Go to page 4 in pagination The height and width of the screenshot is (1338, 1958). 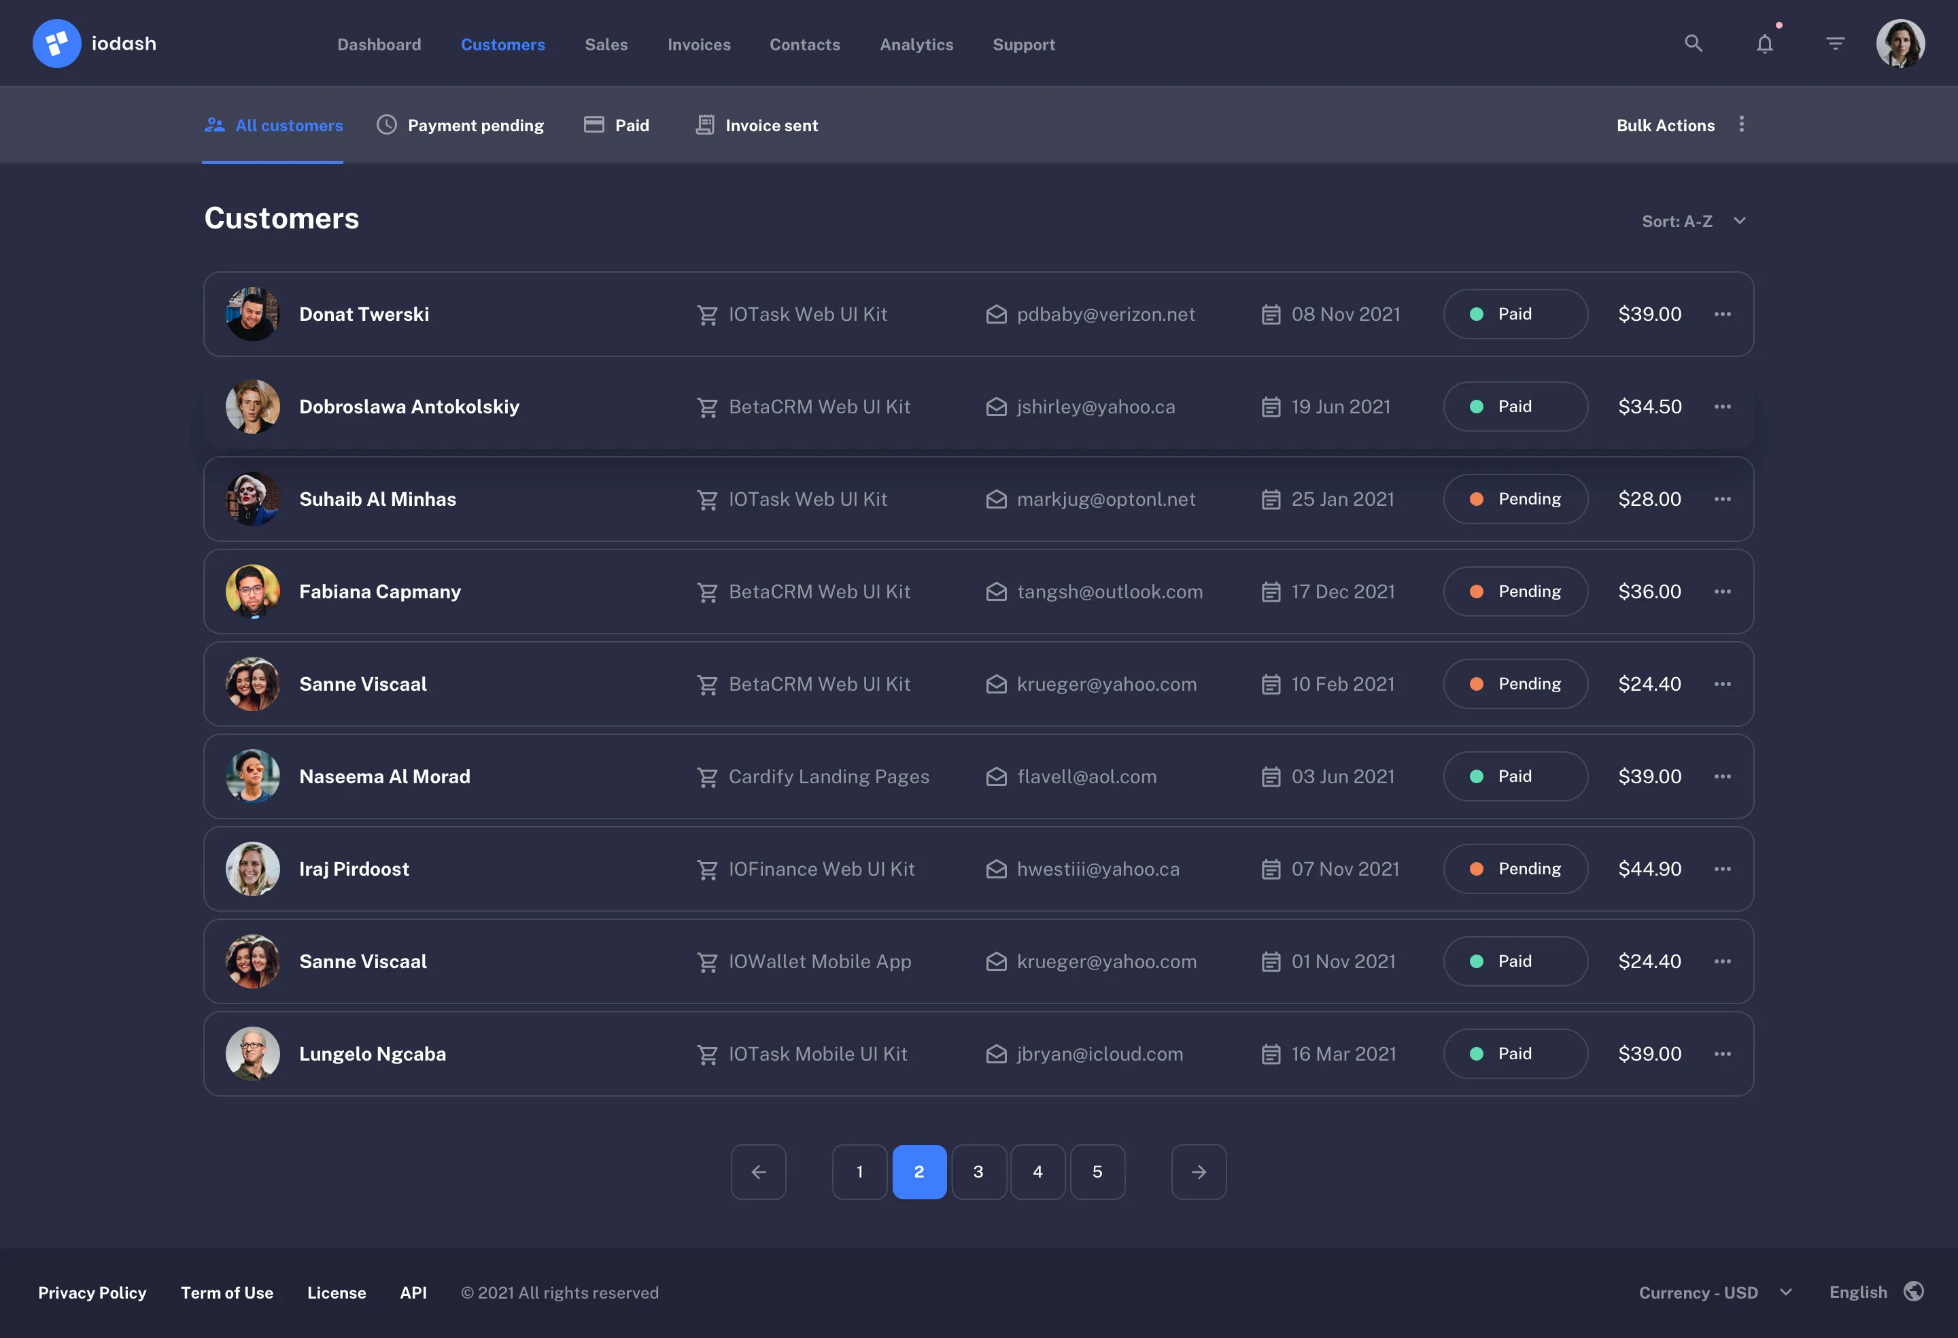tap(1038, 1171)
